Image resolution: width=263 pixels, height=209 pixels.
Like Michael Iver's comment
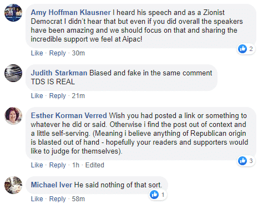point(37,199)
